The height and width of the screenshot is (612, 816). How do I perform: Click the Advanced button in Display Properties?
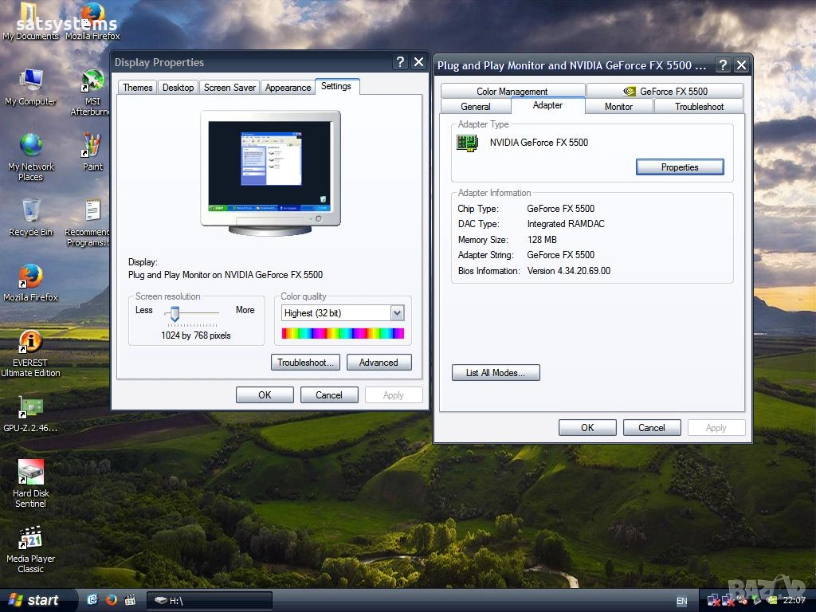pos(379,363)
